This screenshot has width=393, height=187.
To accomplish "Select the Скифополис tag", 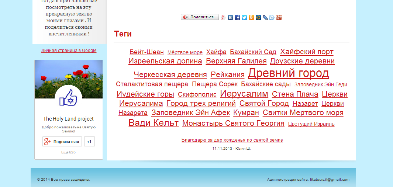I will 197,94.
